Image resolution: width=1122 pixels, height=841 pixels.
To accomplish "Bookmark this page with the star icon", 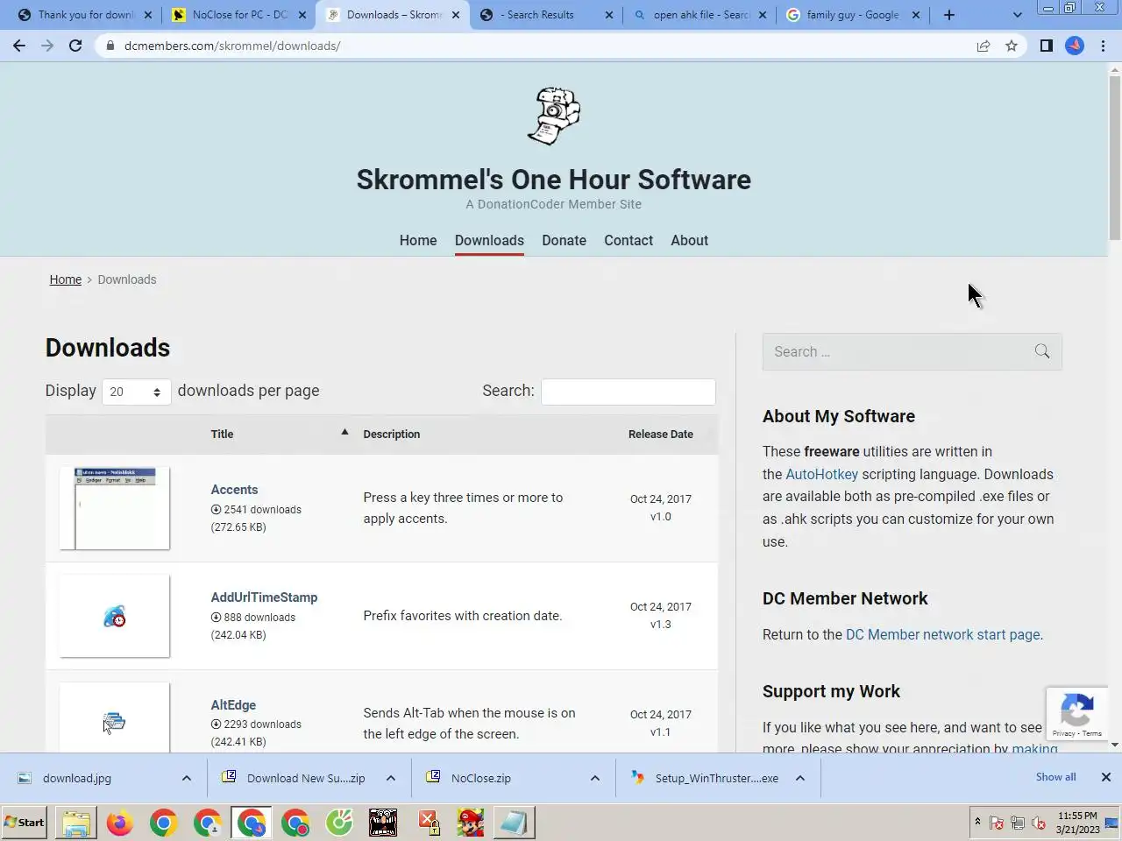I will [1012, 46].
